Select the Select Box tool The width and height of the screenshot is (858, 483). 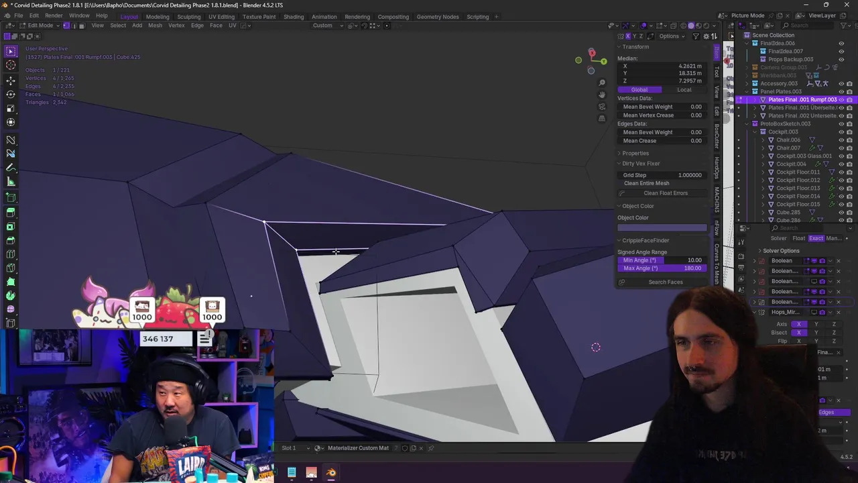coord(11,51)
